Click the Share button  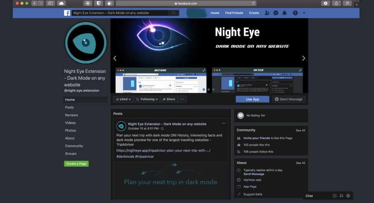pos(169,99)
